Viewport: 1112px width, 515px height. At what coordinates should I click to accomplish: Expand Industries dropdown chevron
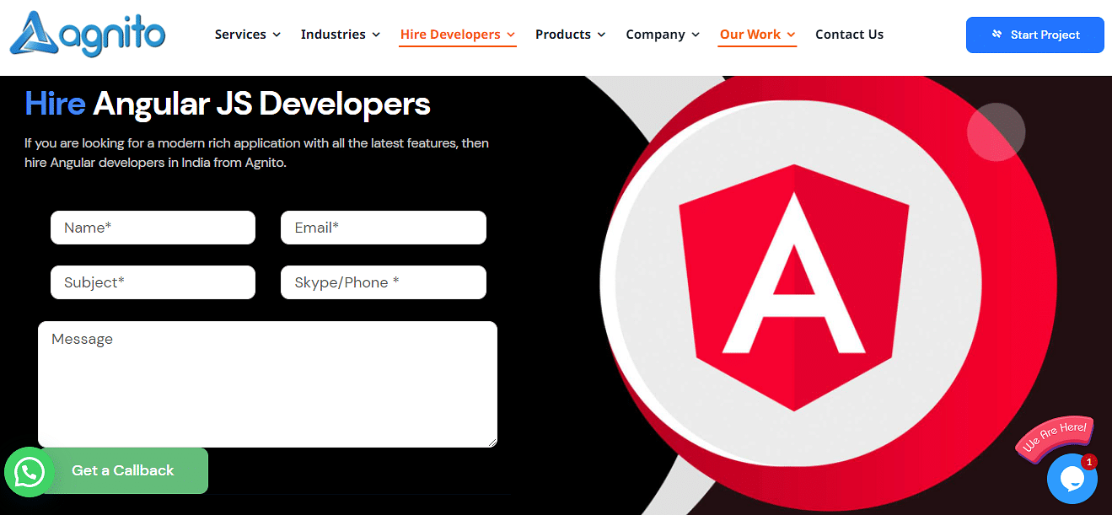tap(376, 35)
